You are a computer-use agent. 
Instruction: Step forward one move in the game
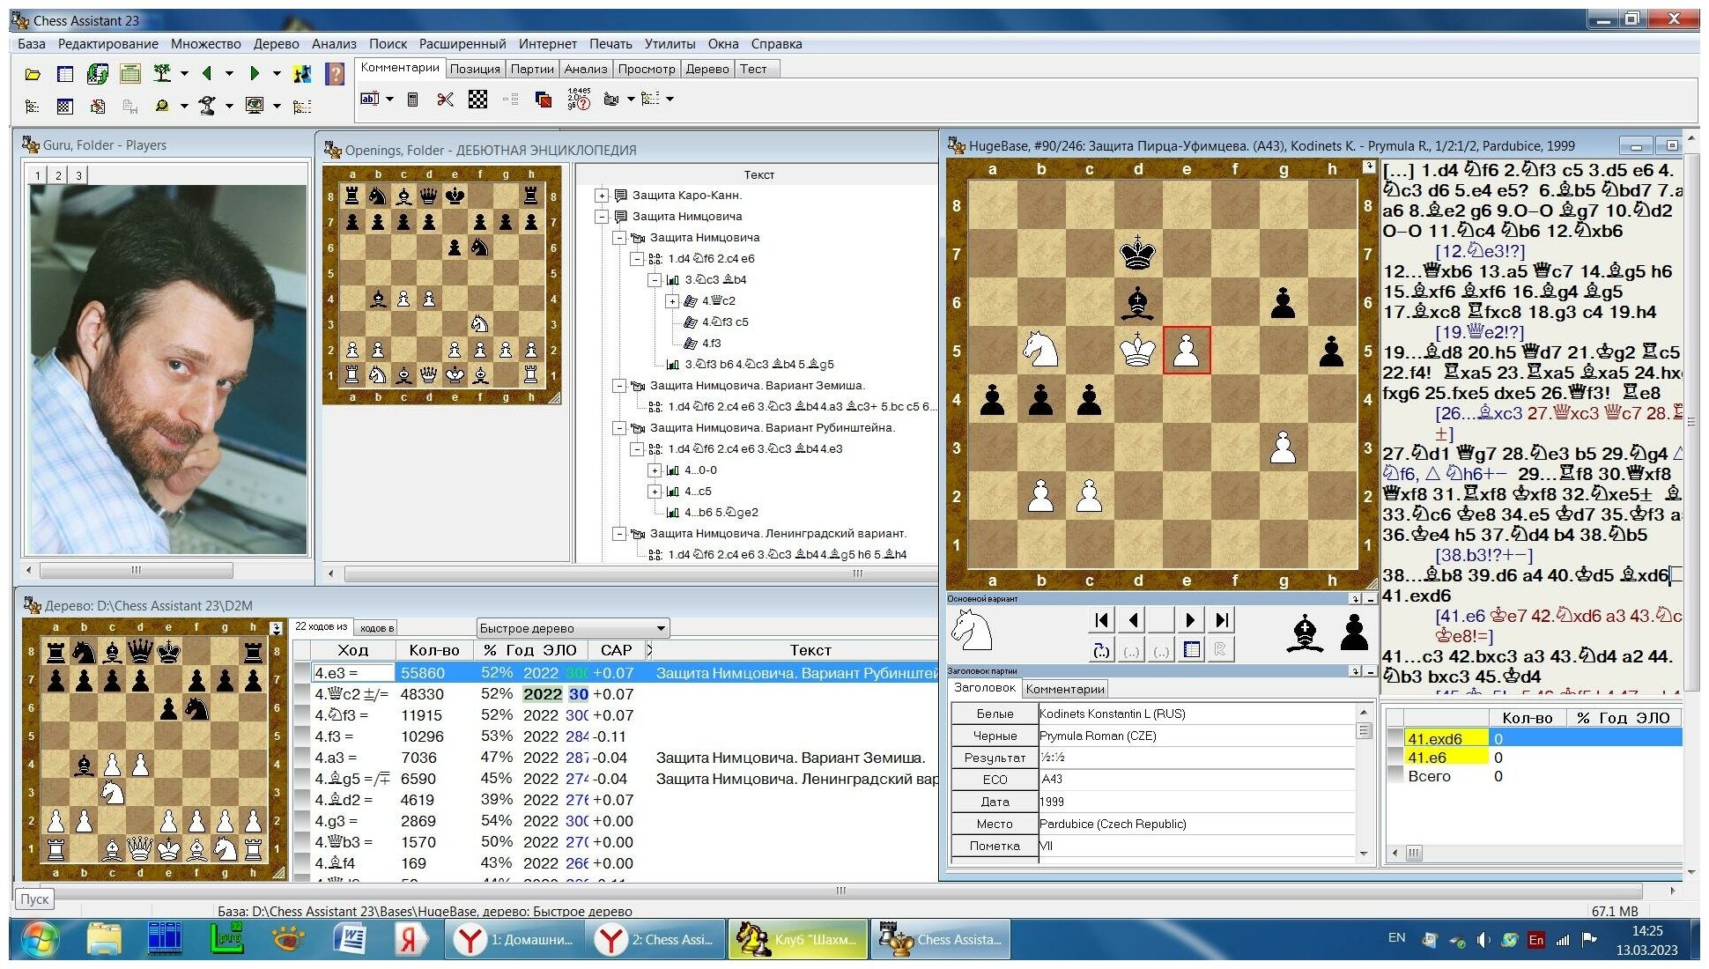tap(1190, 620)
